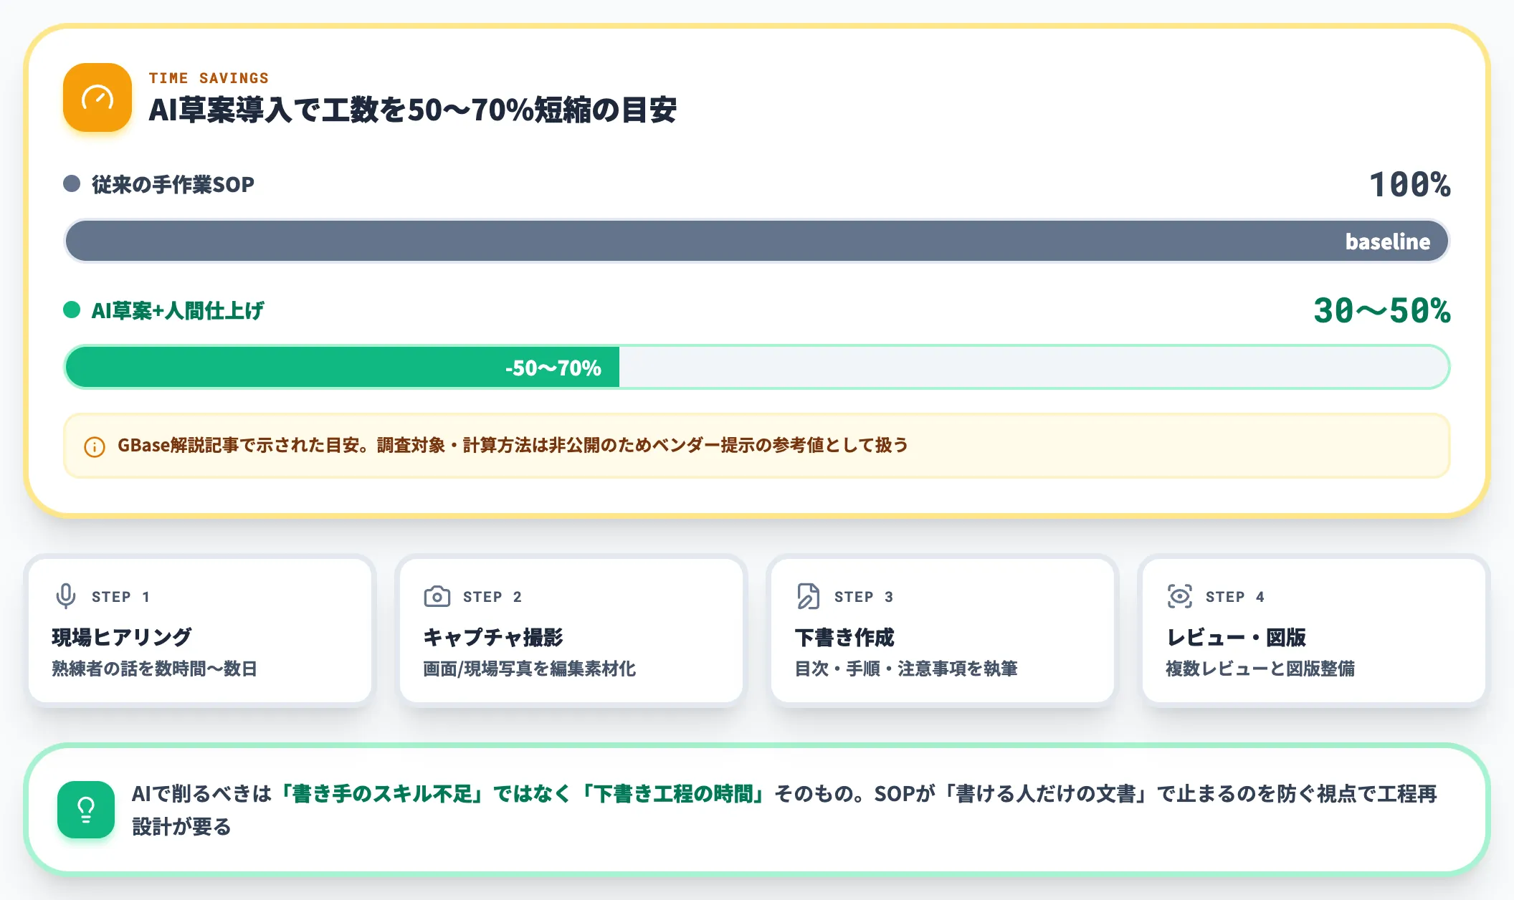Click the STEP 1 label

click(121, 596)
